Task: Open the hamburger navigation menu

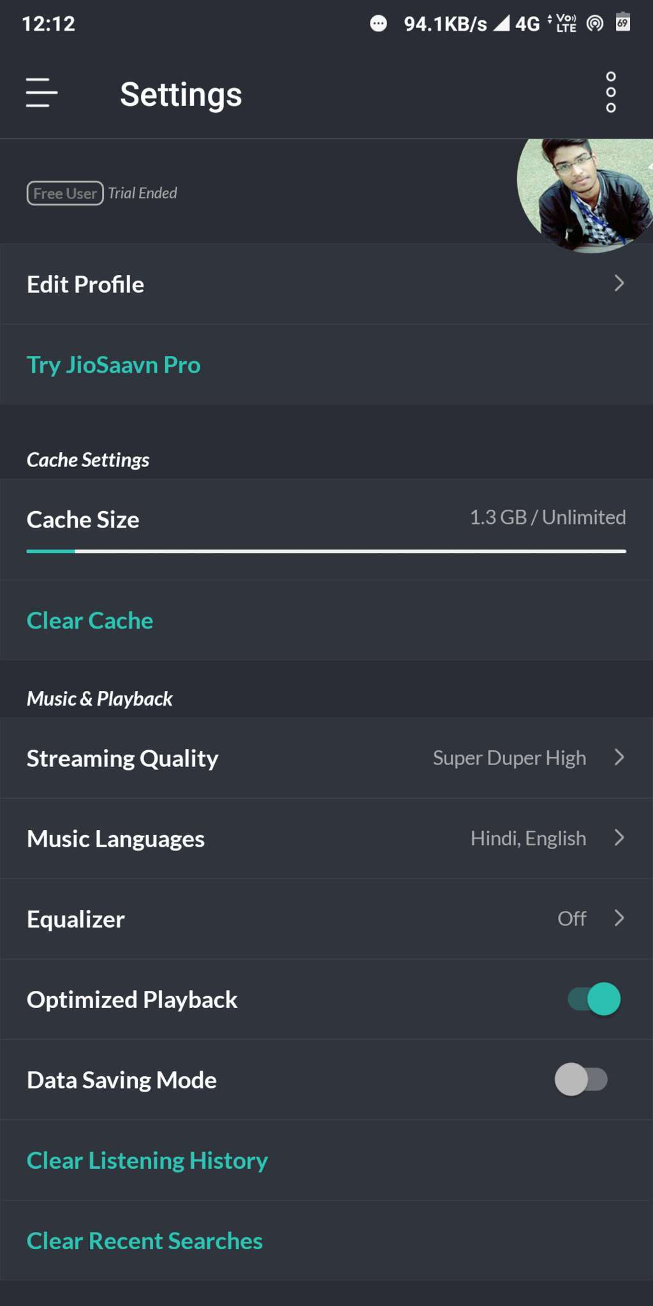Action: click(42, 93)
